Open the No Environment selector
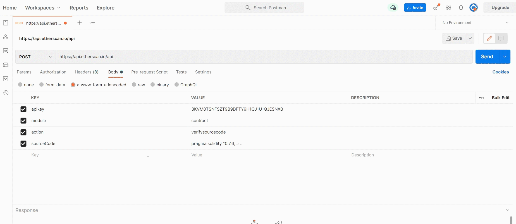Screen dimensions: 516x224 [476, 23]
